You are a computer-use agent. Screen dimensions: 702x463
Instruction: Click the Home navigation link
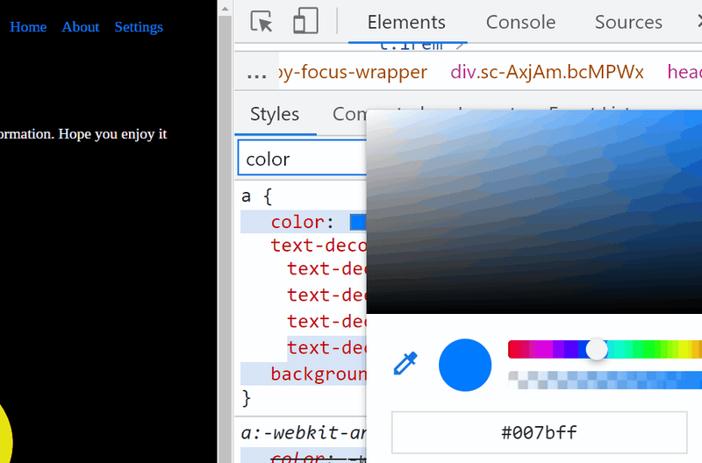coord(28,27)
